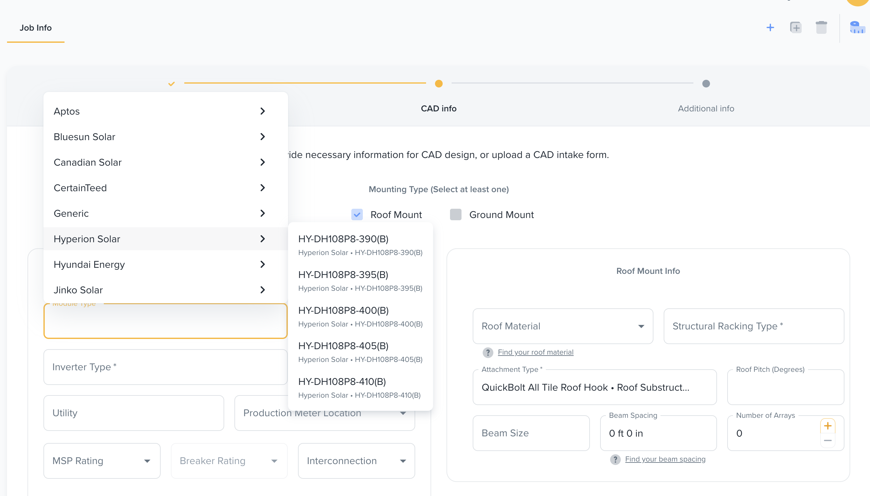The height and width of the screenshot is (496, 870).
Task: Choose module HY-DH108P8-390(B)
Action: tap(361, 245)
